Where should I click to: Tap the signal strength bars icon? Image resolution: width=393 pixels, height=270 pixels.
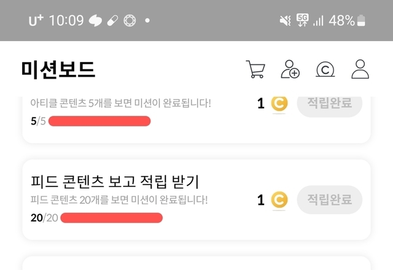318,21
